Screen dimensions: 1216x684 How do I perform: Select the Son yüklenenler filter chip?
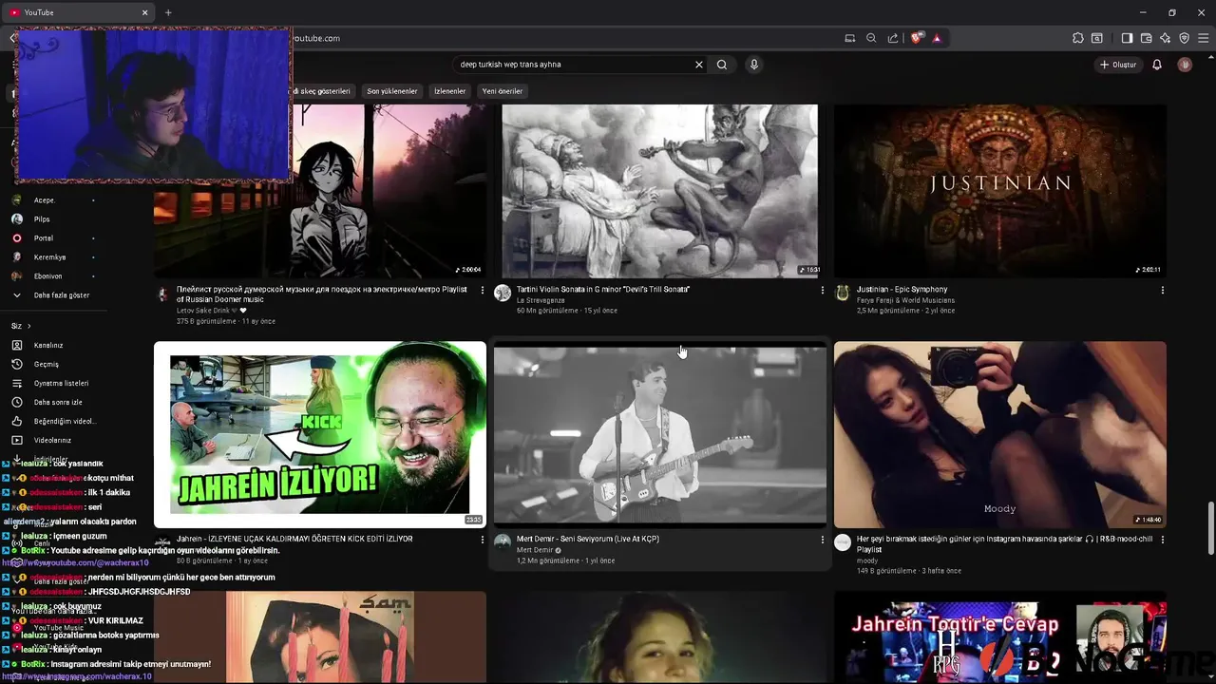(x=392, y=91)
